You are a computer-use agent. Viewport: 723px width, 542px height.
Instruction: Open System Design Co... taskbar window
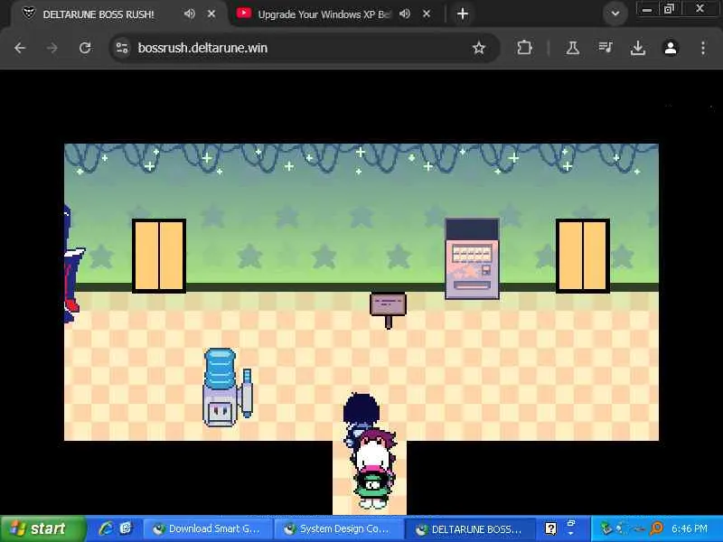point(340,529)
